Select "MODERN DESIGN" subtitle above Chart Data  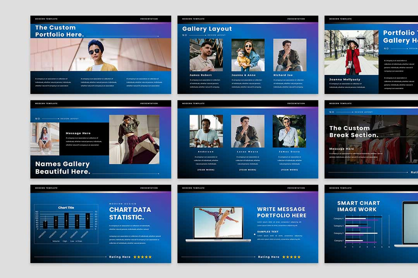[123, 204]
